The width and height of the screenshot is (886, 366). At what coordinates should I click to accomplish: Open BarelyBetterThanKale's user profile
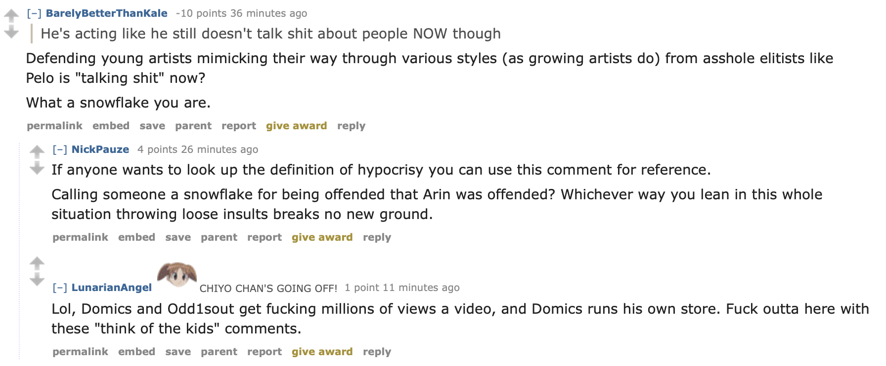pyautogui.click(x=107, y=13)
